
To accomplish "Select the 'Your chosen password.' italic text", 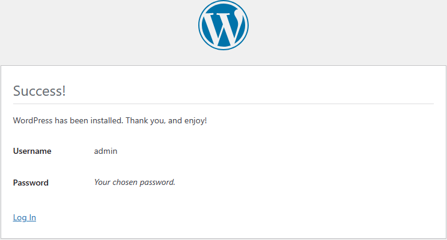I will (135, 182).
